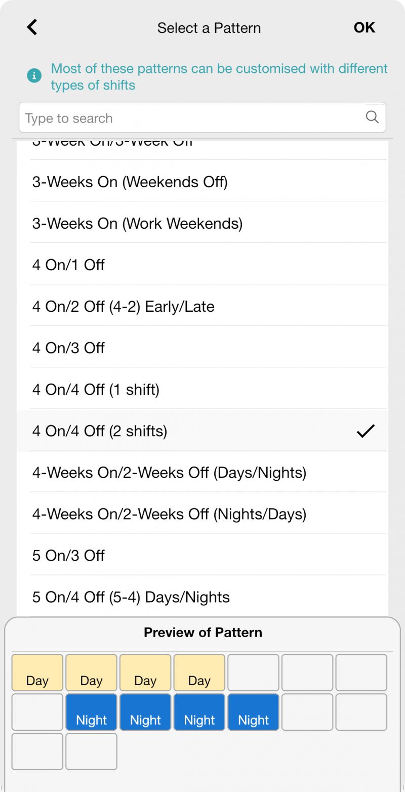Tap the back chevron arrow
Viewport: 405px width, 792px height.
click(32, 27)
